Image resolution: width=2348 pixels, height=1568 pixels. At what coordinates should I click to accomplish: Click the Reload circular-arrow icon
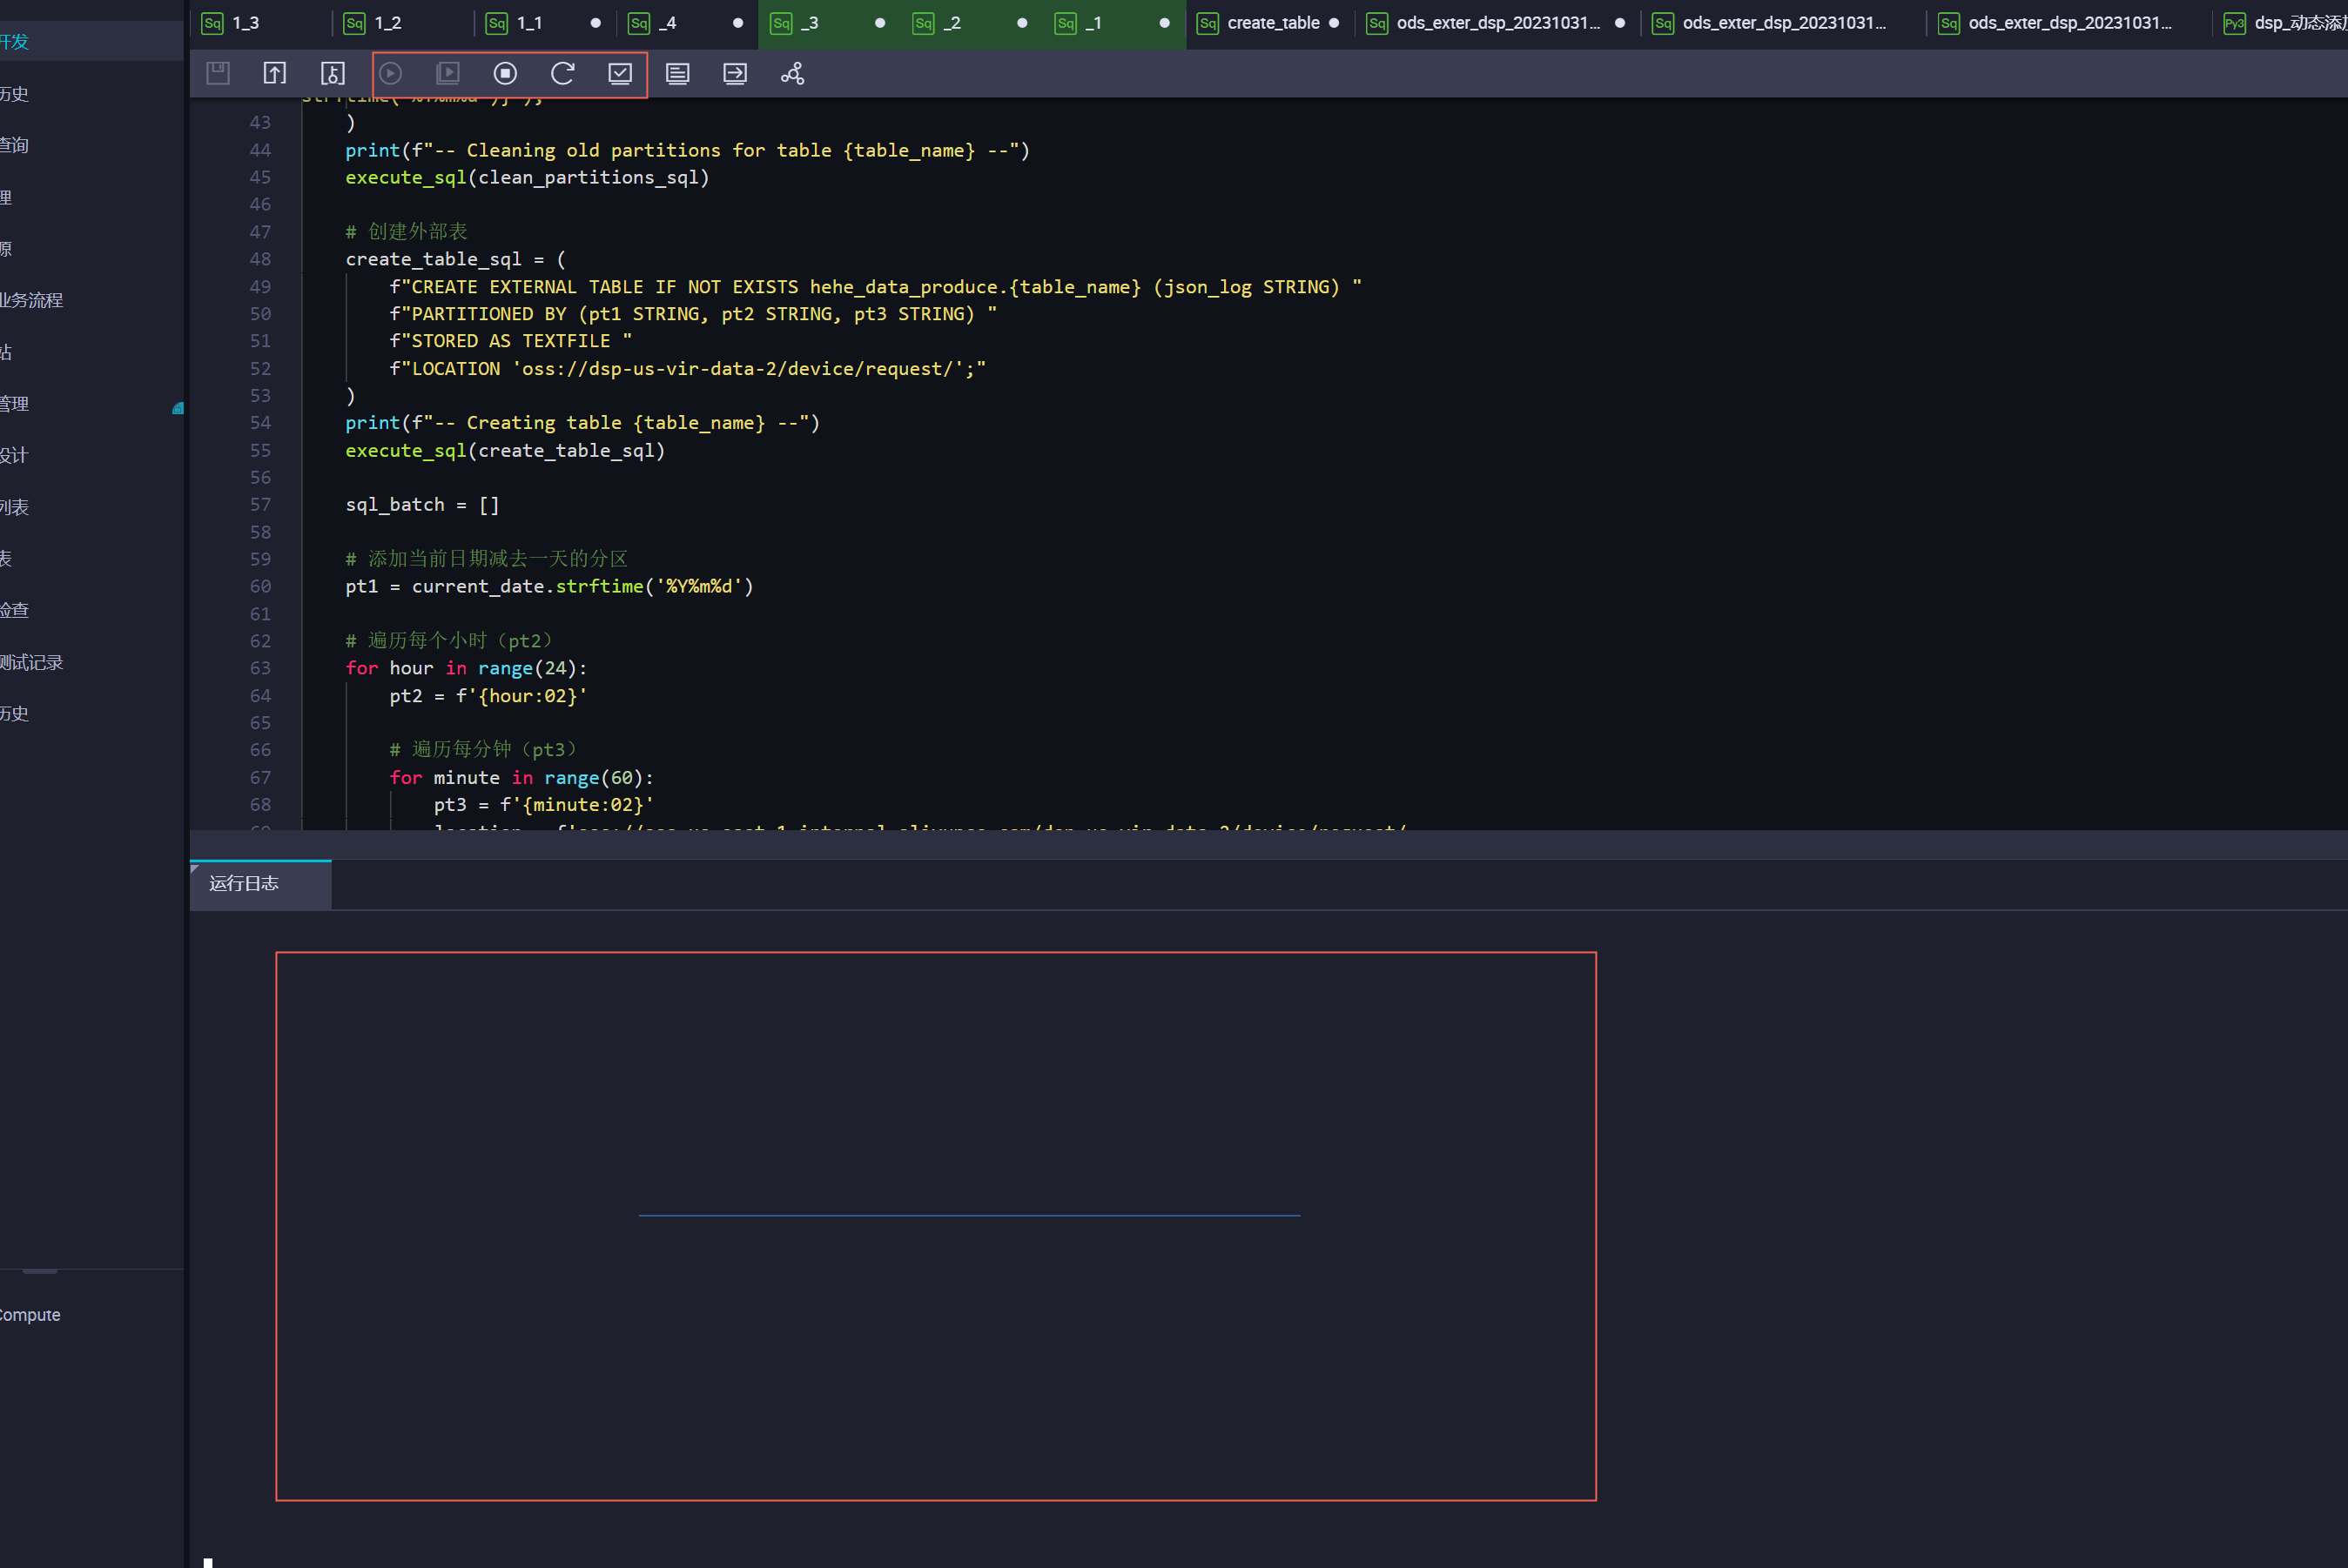pos(562,73)
